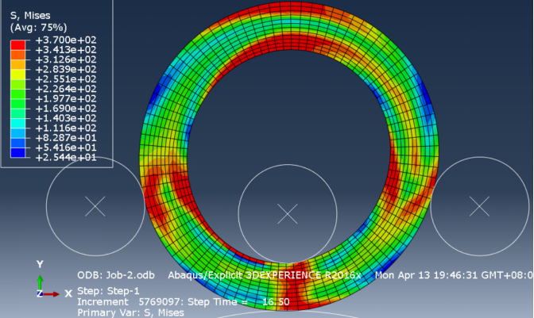Click the legend value +3.413e+02
Screen dimensions: 534x318
66,50
